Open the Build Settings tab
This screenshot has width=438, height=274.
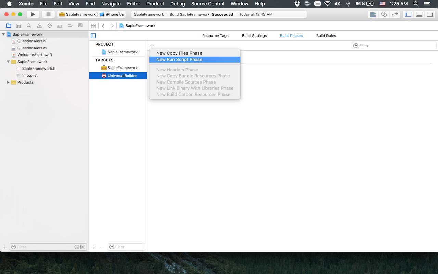(254, 36)
